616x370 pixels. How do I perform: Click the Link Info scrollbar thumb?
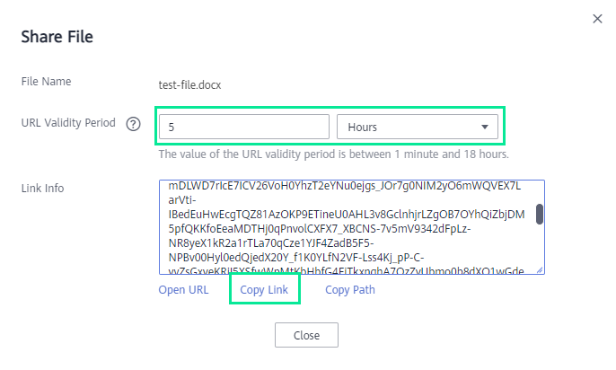tap(539, 214)
